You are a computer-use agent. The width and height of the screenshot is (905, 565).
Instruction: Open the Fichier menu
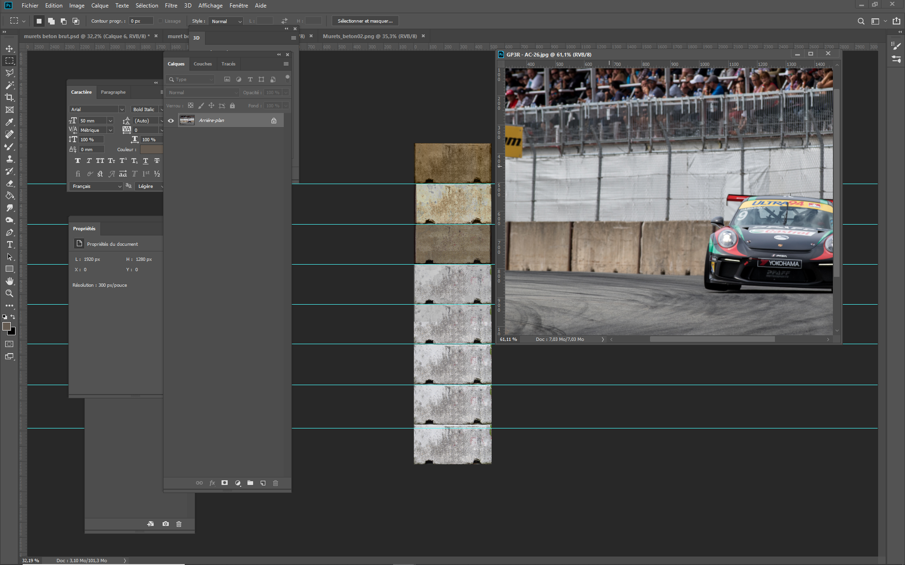coord(30,6)
